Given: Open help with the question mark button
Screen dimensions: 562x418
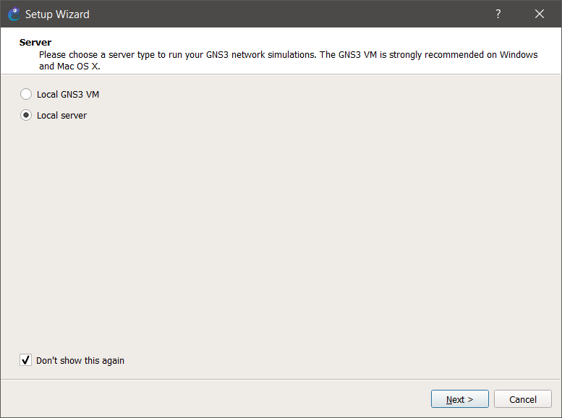Looking at the screenshot, I should pos(498,14).
